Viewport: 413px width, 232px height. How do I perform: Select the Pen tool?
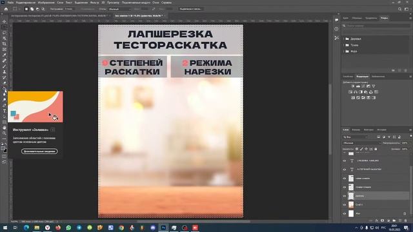coord(5,105)
